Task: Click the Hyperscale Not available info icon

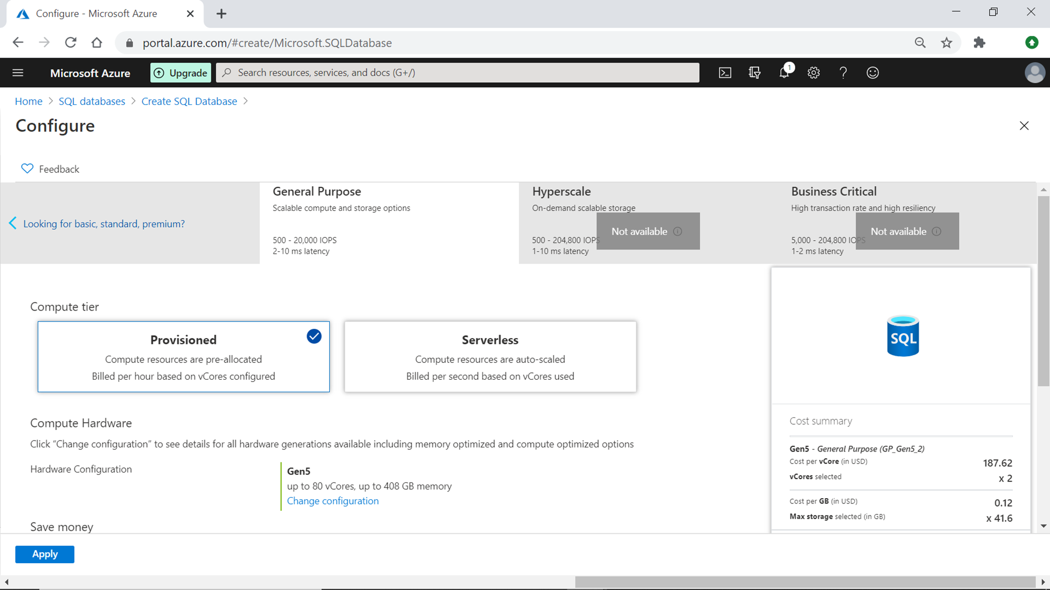Action: (678, 231)
